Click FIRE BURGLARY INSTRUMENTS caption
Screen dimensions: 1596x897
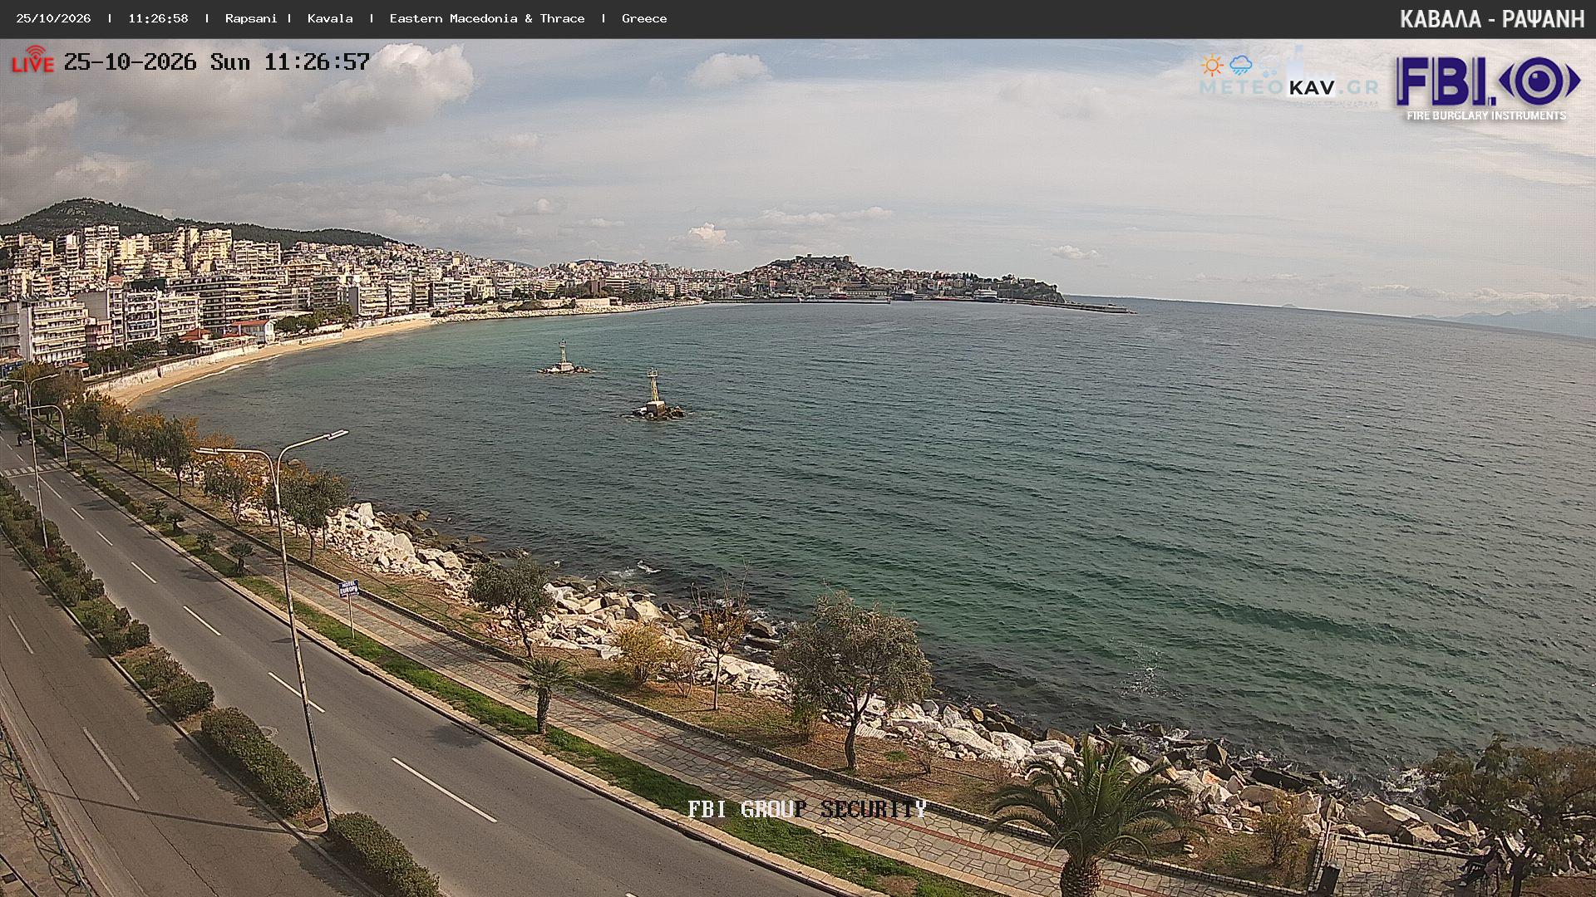(1486, 115)
